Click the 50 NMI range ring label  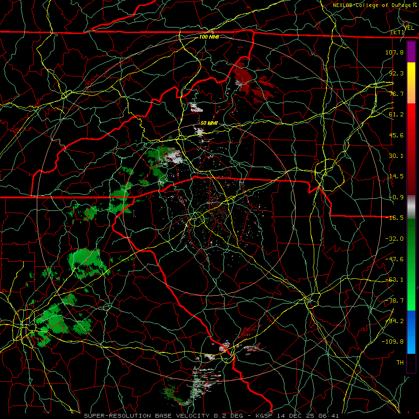tap(209, 123)
